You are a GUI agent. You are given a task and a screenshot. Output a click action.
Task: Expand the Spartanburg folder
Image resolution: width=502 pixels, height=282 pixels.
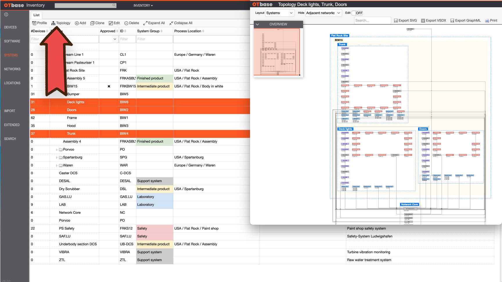pyautogui.click(x=57, y=157)
